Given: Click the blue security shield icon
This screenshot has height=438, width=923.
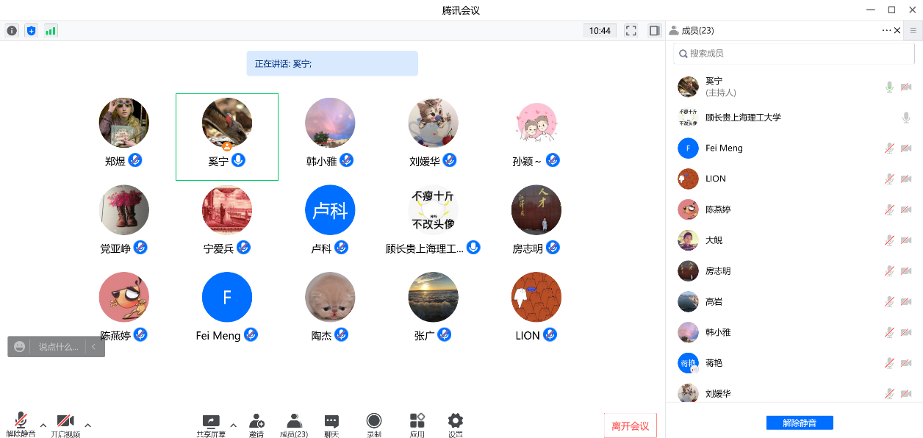Looking at the screenshot, I should pos(31,31).
